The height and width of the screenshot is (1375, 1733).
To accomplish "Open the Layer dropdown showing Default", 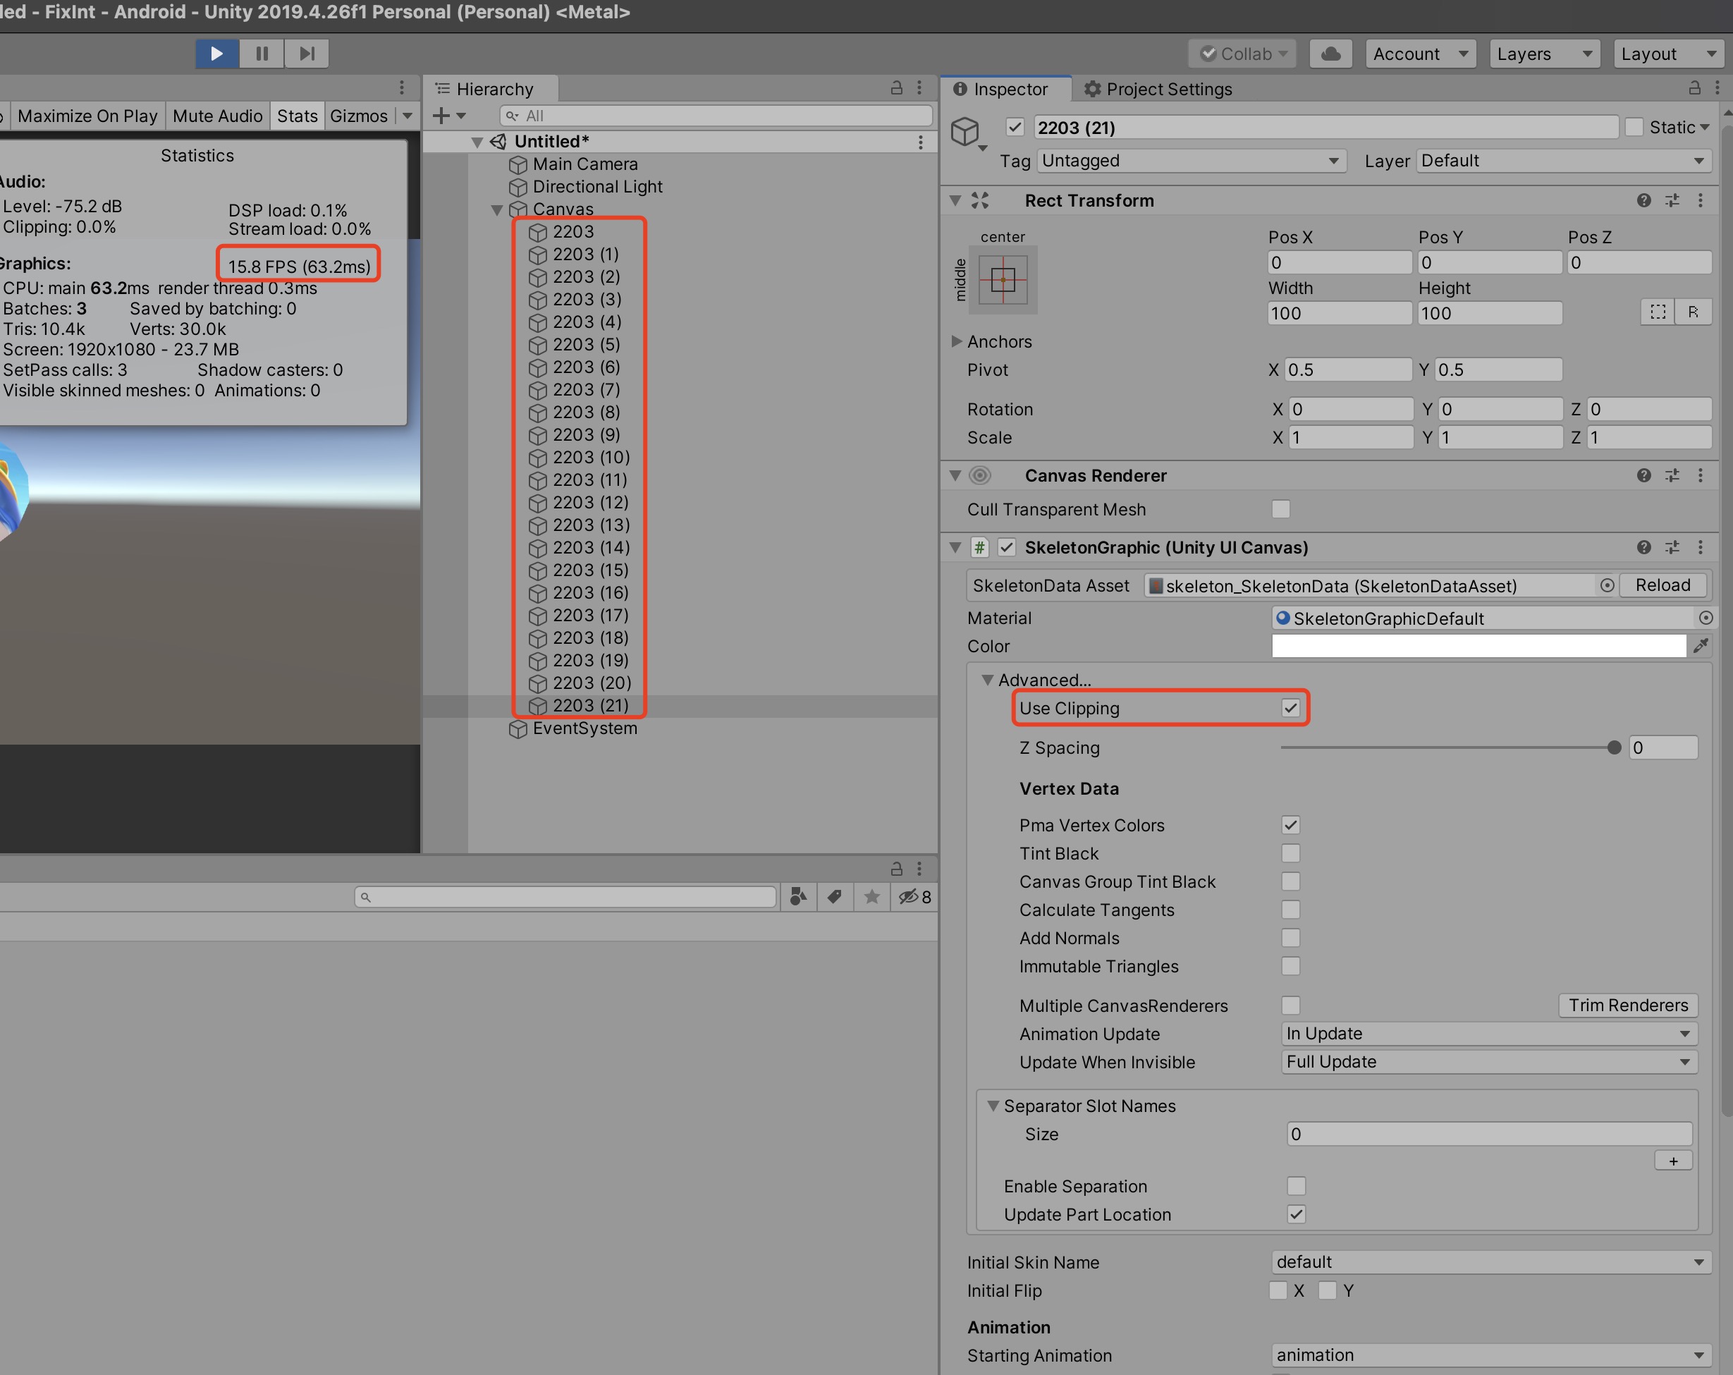I will pos(1561,160).
